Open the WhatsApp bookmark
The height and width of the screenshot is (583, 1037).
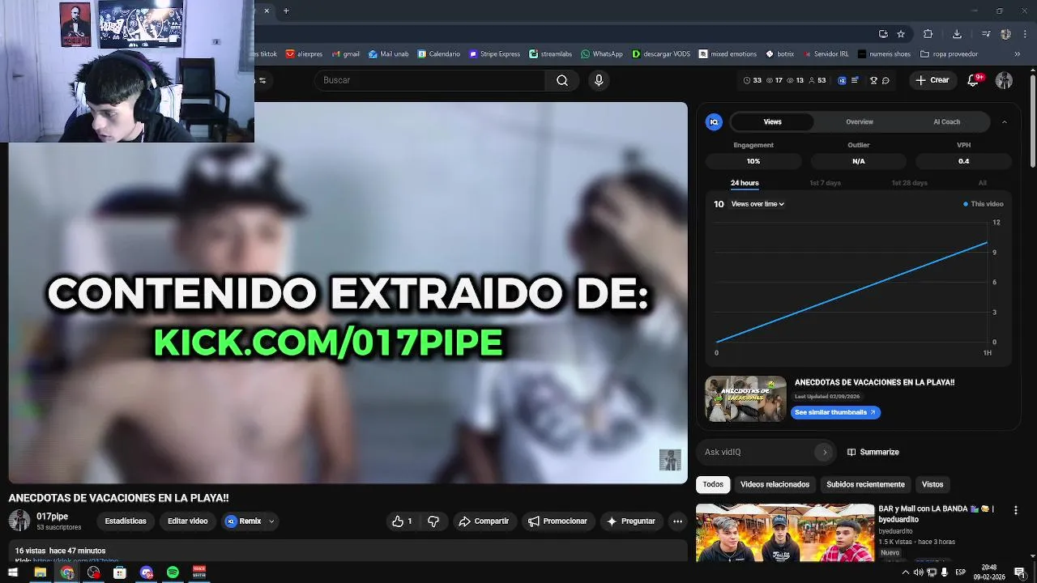coord(602,54)
